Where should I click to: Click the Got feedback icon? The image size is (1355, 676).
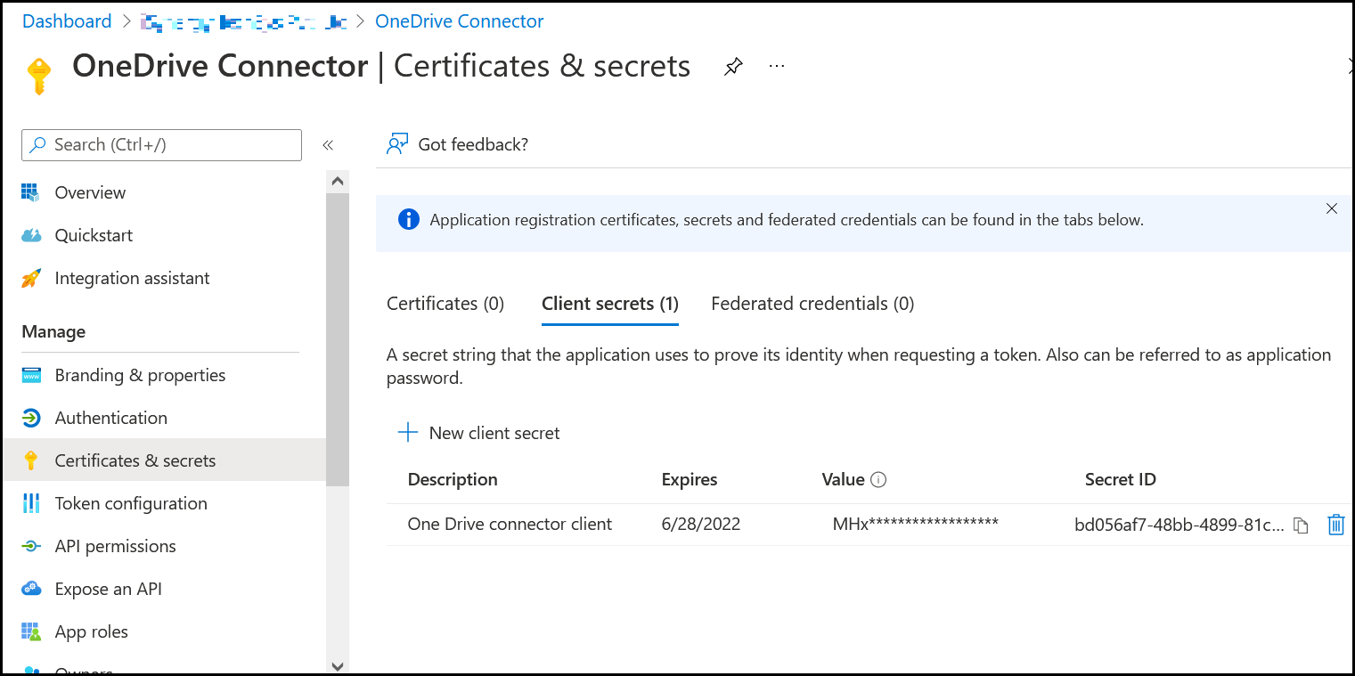[x=397, y=144]
